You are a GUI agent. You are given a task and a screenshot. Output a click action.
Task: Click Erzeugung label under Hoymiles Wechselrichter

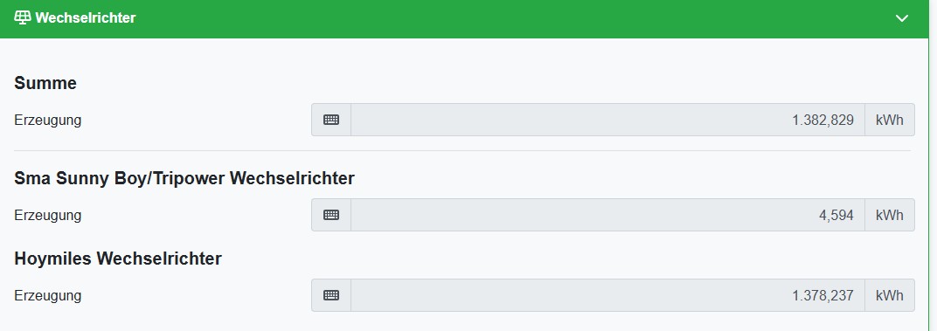[48, 296]
